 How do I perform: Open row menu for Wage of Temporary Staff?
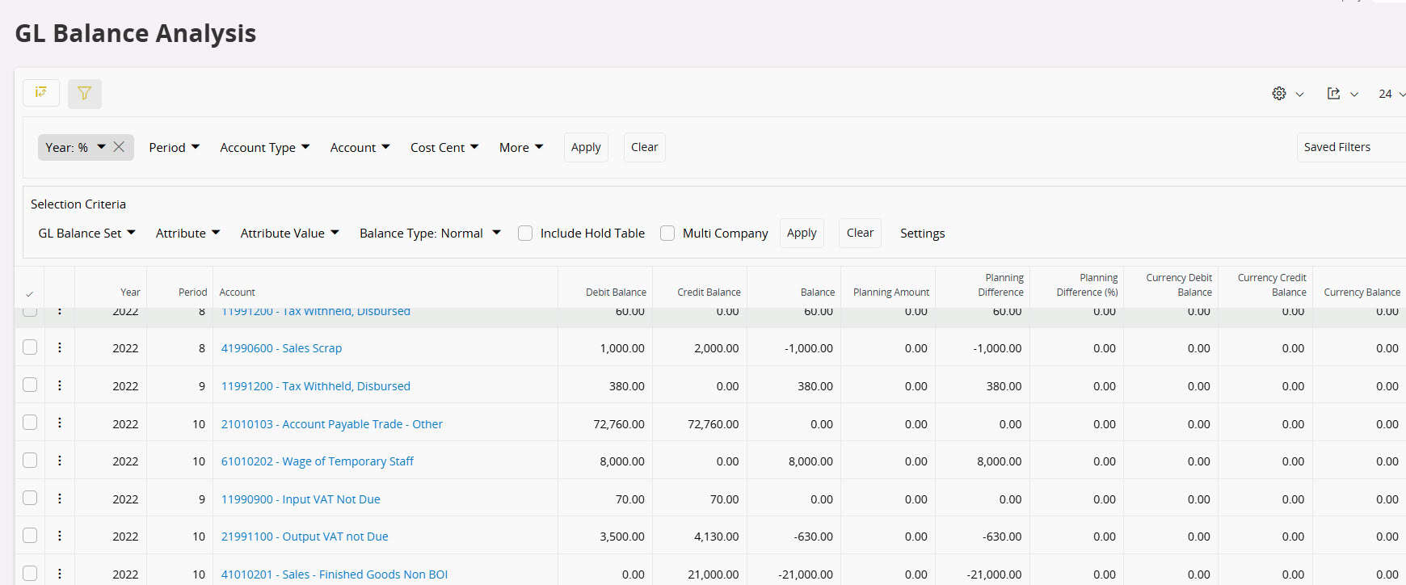(x=60, y=461)
